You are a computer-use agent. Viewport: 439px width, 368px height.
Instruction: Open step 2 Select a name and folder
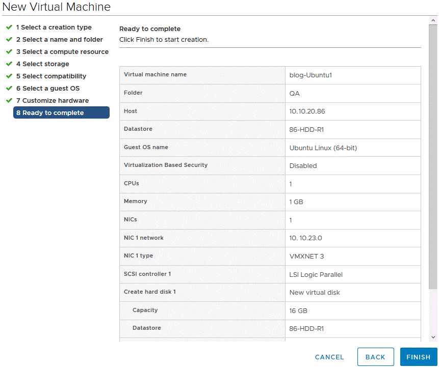(x=59, y=40)
